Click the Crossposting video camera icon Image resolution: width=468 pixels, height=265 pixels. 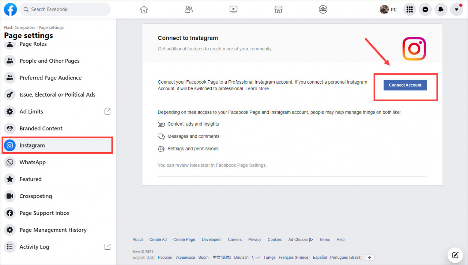10,196
